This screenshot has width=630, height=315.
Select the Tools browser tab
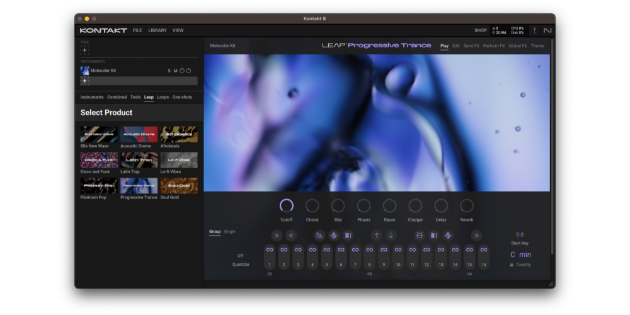(135, 97)
